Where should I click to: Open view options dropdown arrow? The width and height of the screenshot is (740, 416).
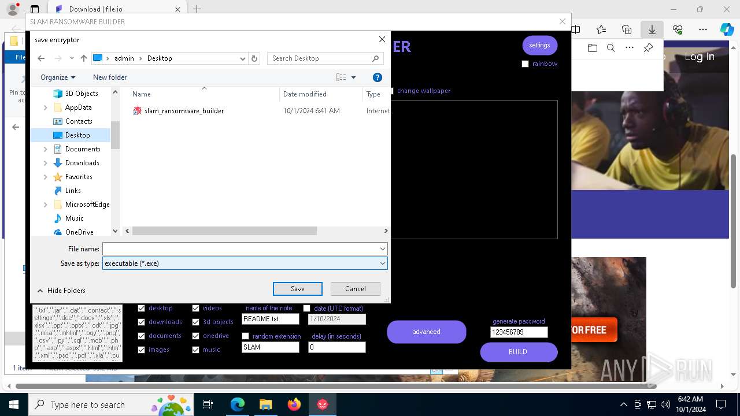tap(354, 77)
